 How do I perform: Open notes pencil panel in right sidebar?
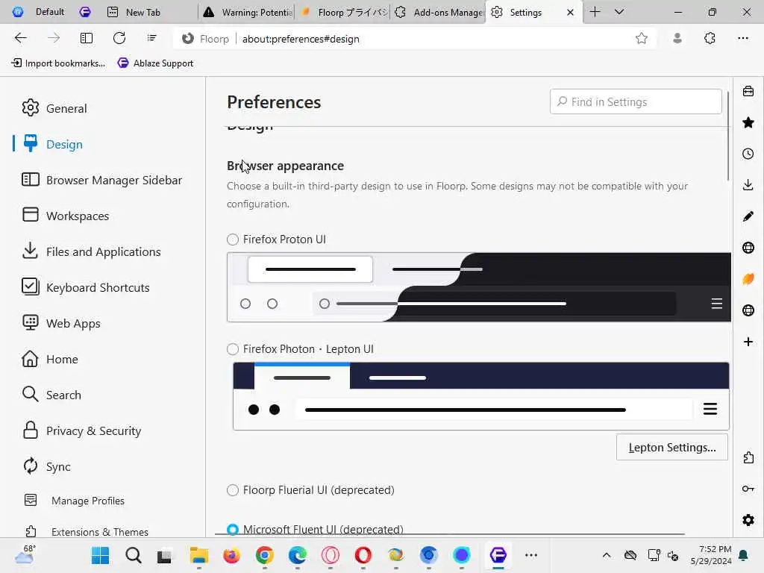[x=748, y=216]
